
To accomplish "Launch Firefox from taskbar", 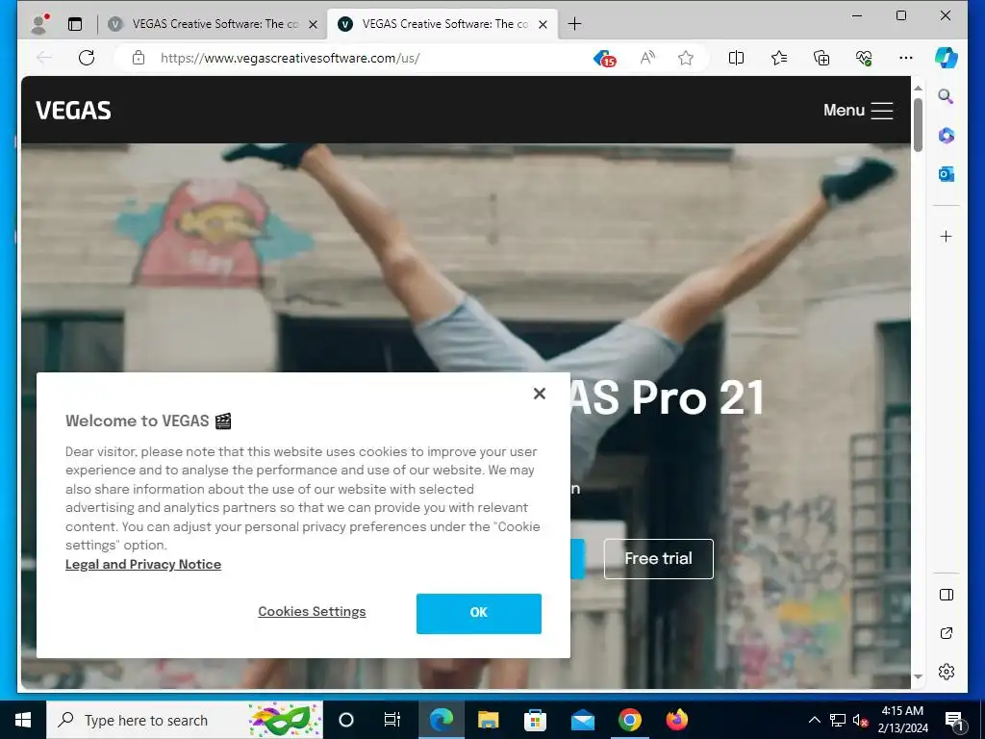I will pos(676,720).
